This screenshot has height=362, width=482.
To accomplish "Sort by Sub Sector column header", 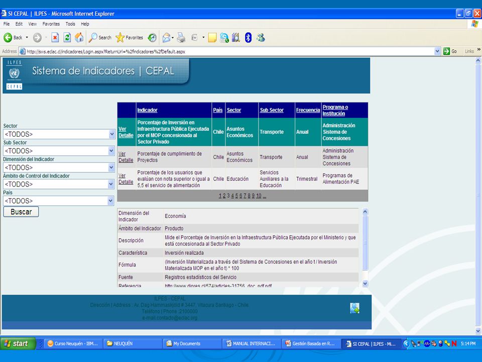I will click(x=272, y=110).
